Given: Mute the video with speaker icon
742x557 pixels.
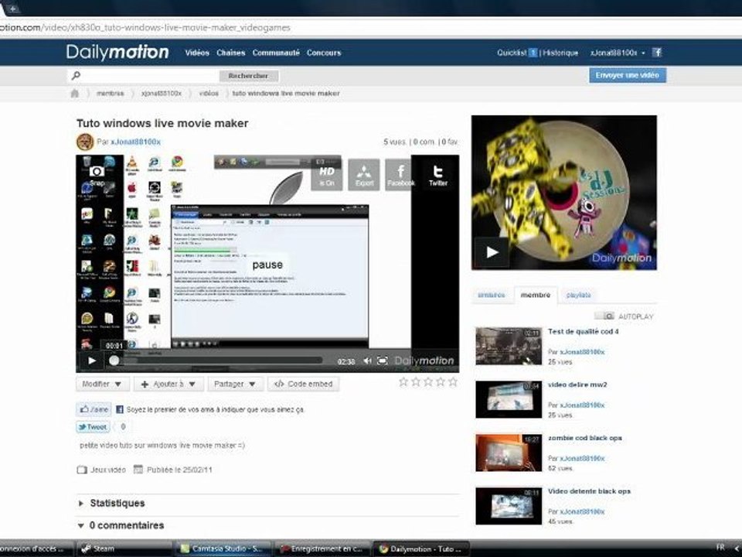Looking at the screenshot, I should click(367, 361).
